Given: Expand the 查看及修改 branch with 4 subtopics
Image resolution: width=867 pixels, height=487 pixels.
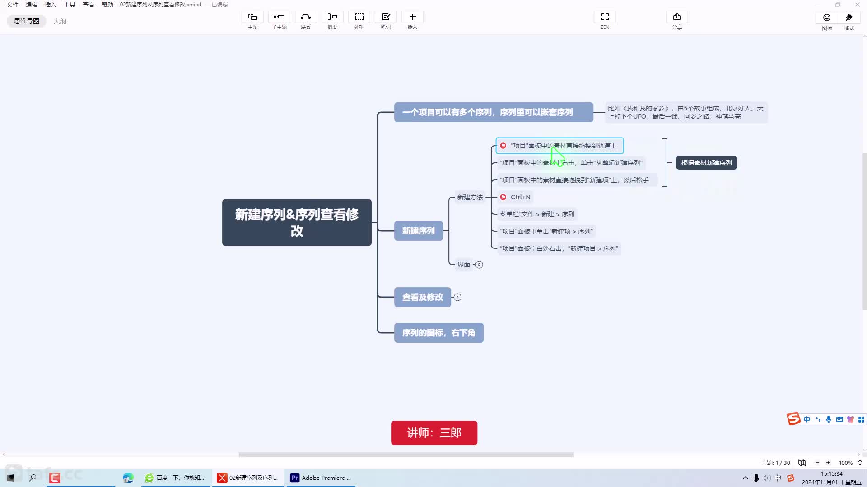Looking at the screenshot, I should (457, 297).
